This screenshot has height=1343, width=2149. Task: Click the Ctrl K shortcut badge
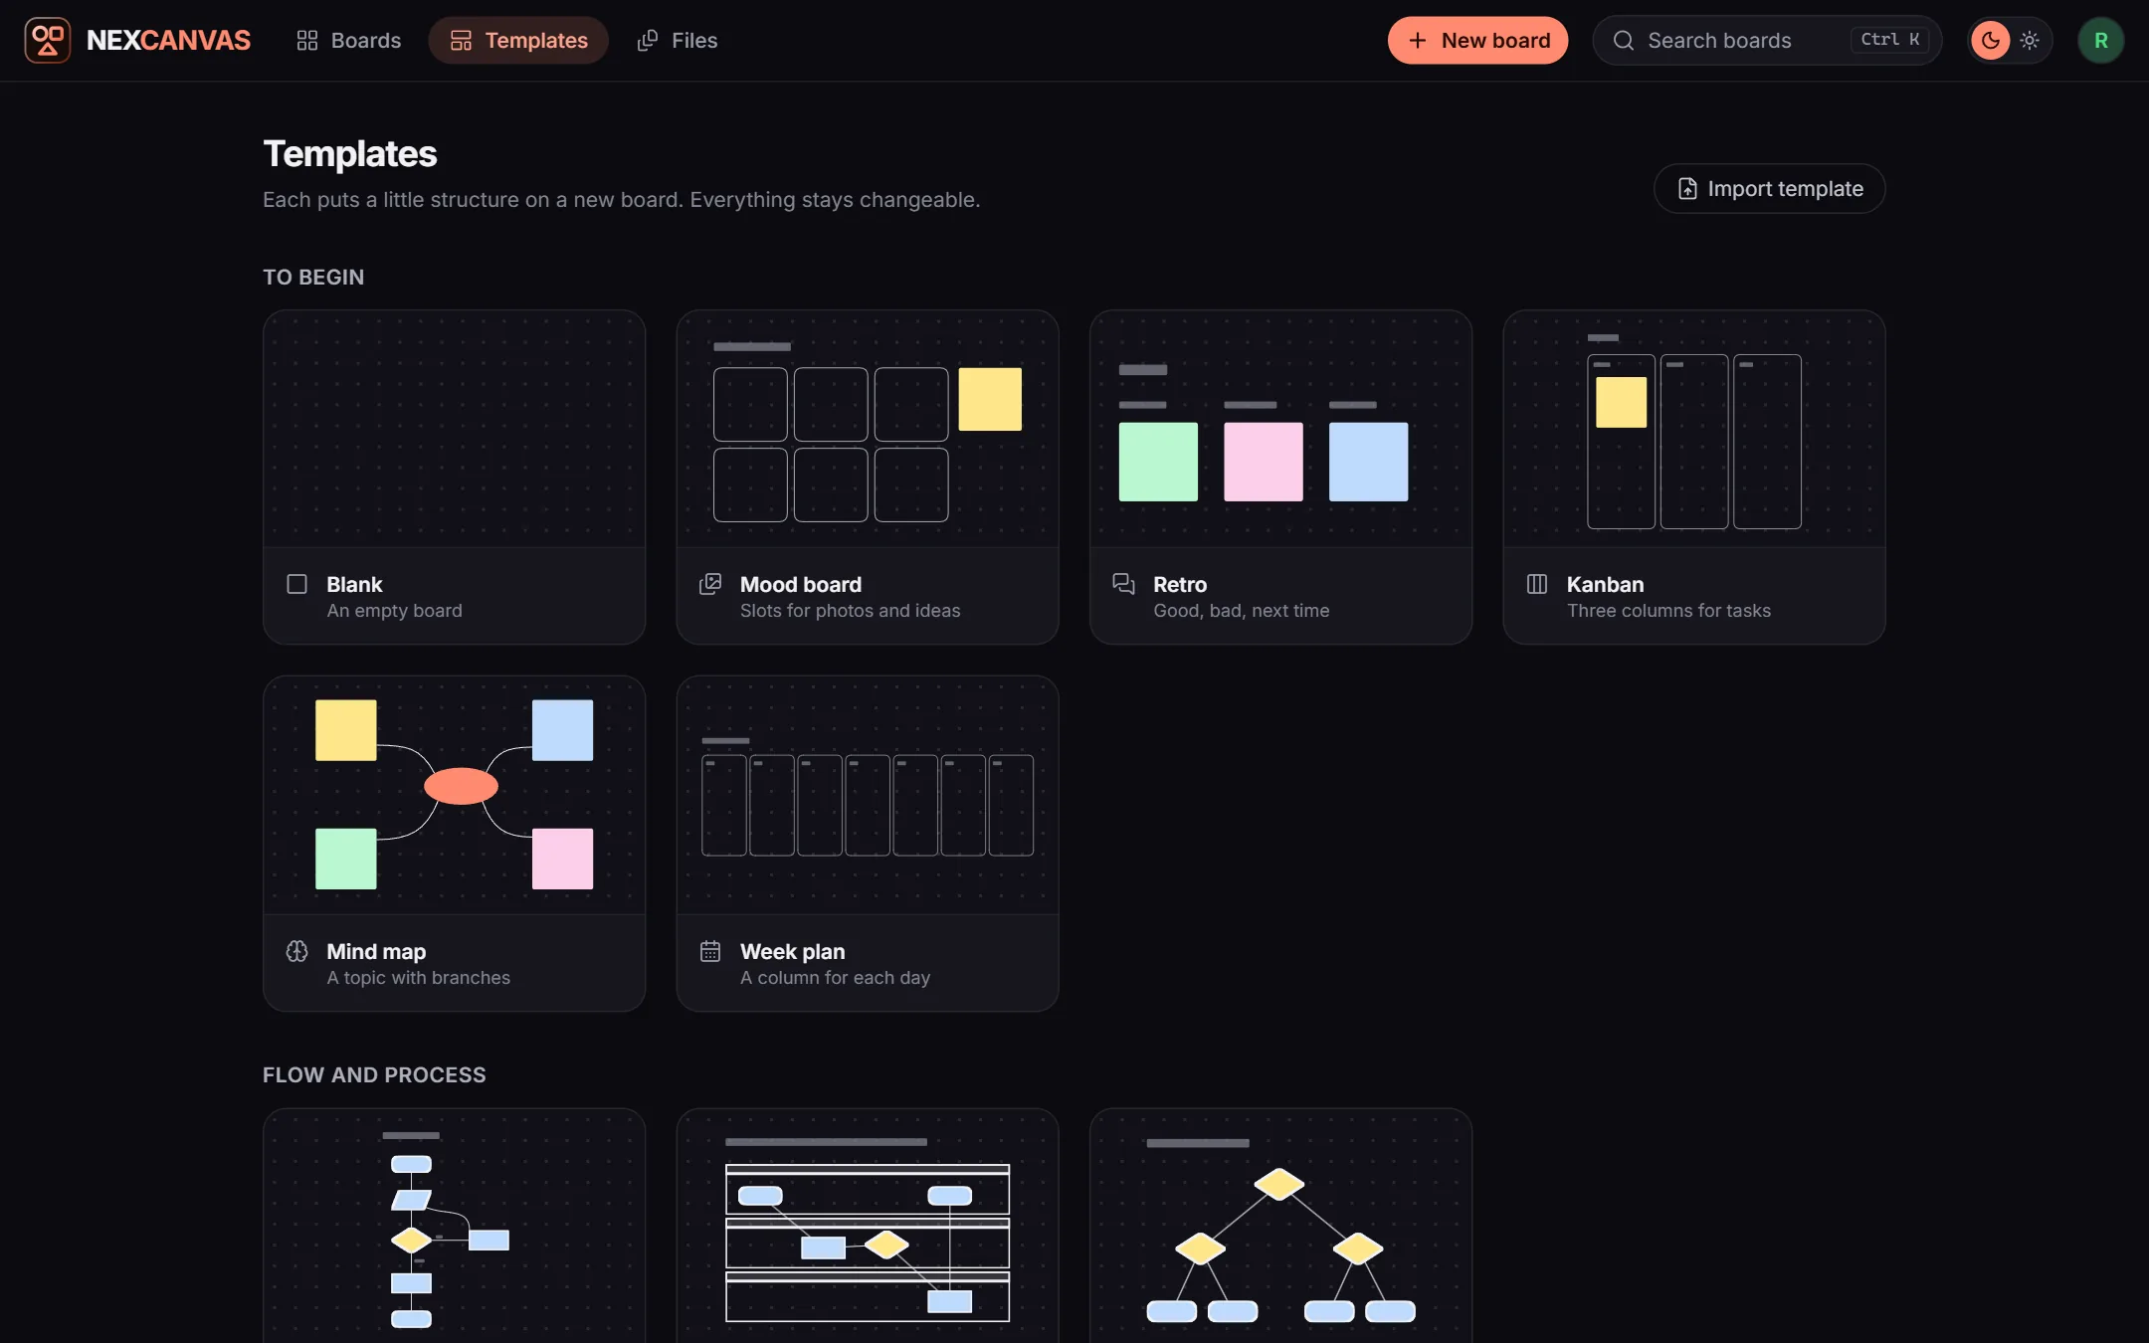[1890, 40]
